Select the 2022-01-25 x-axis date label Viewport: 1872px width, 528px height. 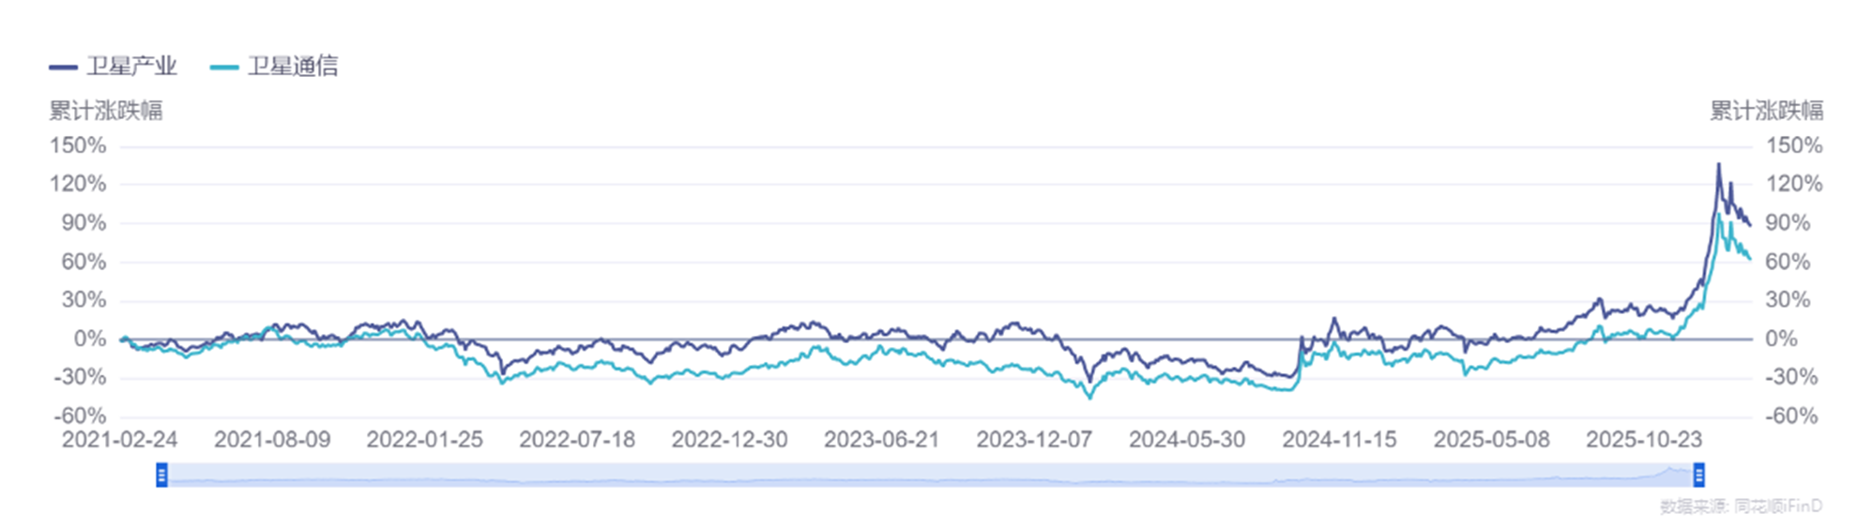424,440
